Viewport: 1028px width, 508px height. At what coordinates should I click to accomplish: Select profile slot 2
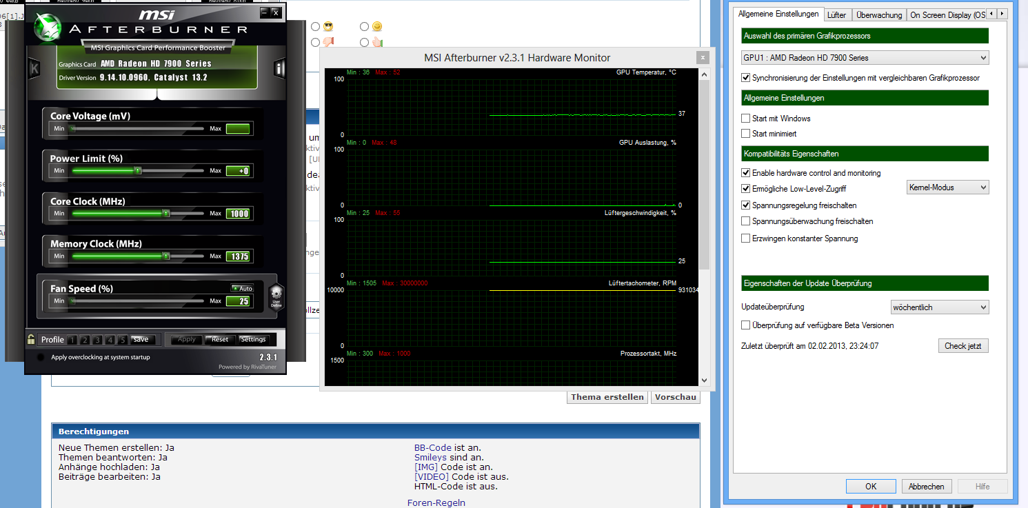coord(85,340)
